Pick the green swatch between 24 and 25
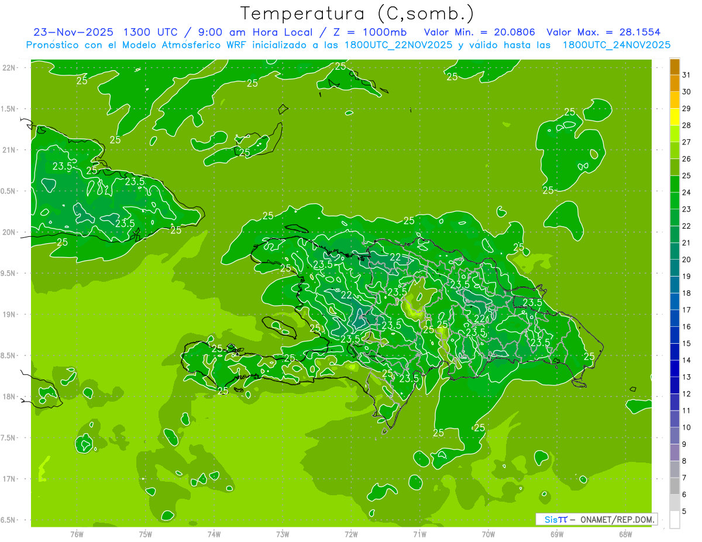The image size is (702, 542). pyautogui.click(x=675, y=184)
